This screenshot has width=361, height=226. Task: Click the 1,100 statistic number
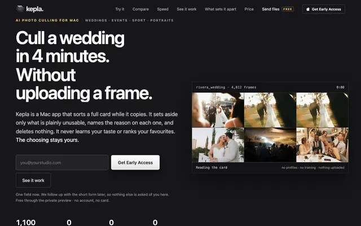point(26,223)
